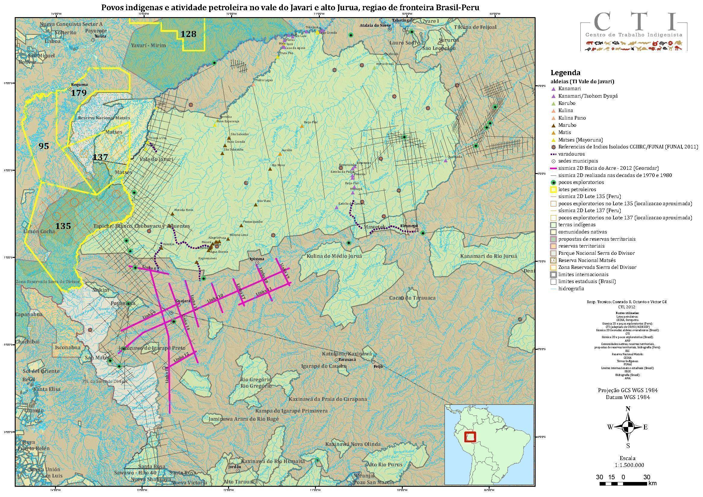703x497 pixels.
Task: Click the Parque Nacional Serra do Divisor swatch
Action: tap(553, 253)
